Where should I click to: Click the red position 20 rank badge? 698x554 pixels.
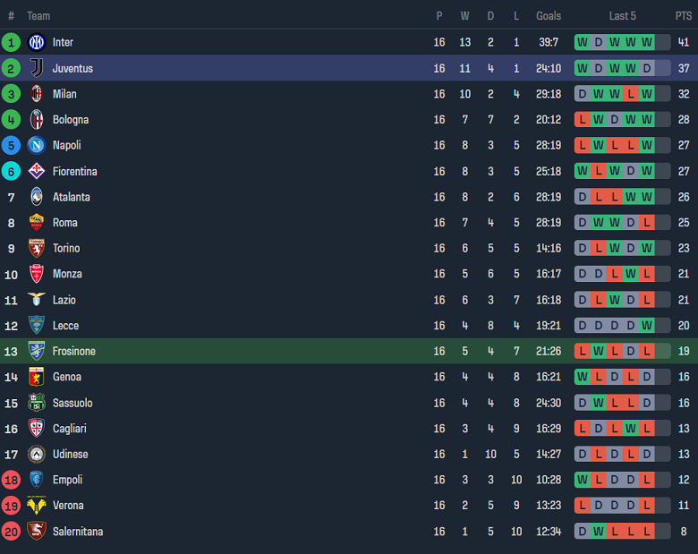[11, 532]
